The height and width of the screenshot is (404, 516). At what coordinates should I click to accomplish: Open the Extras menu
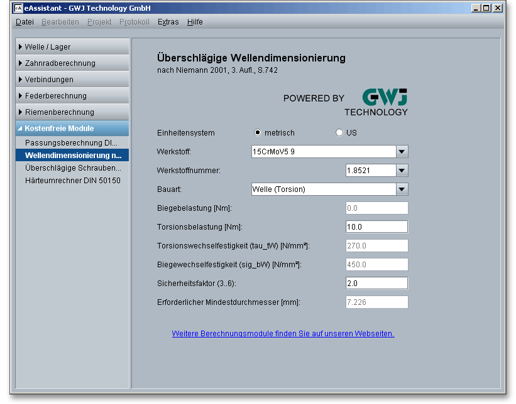click(168, 22)
